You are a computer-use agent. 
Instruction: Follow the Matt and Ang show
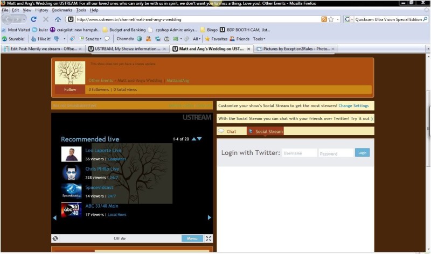pos(70,89)
